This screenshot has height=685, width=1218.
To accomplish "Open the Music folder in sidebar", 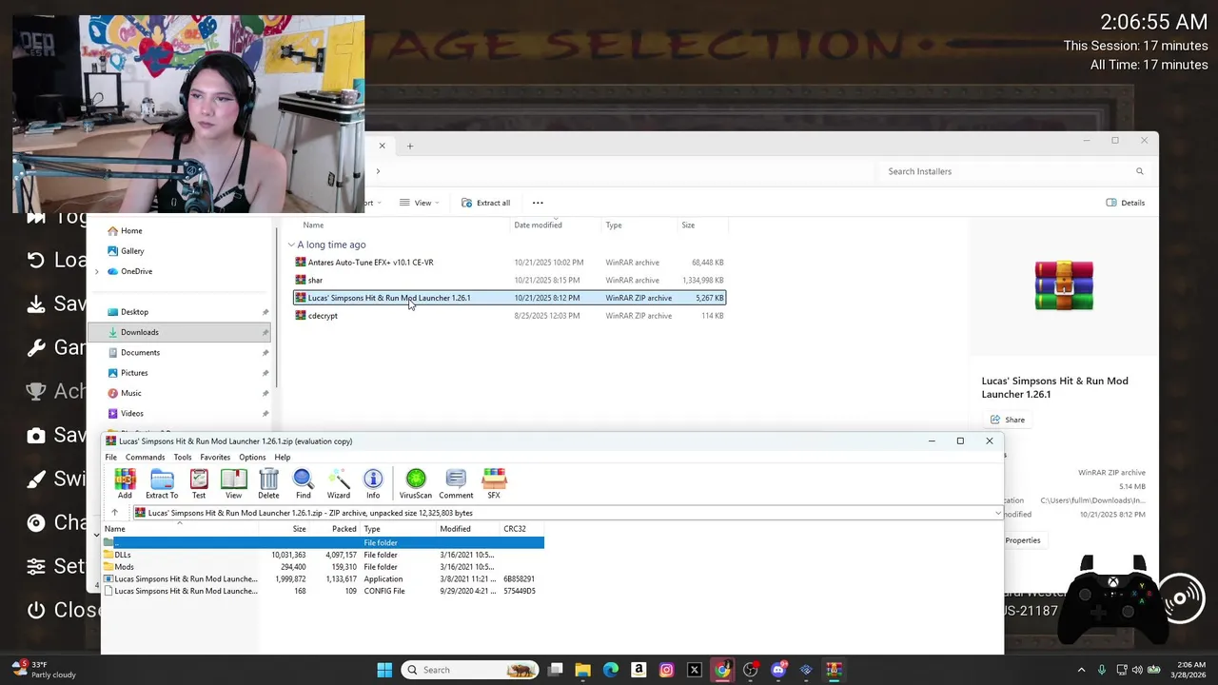I will pyautogui.click(x=131, y=393).
